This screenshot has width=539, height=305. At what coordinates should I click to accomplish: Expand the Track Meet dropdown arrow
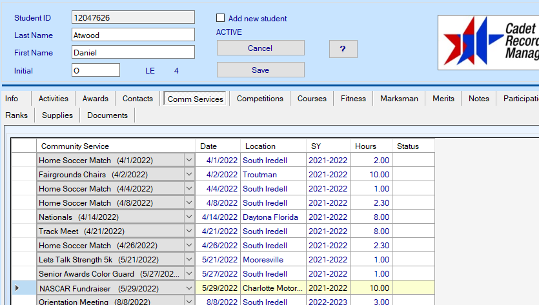pos(188,231)
